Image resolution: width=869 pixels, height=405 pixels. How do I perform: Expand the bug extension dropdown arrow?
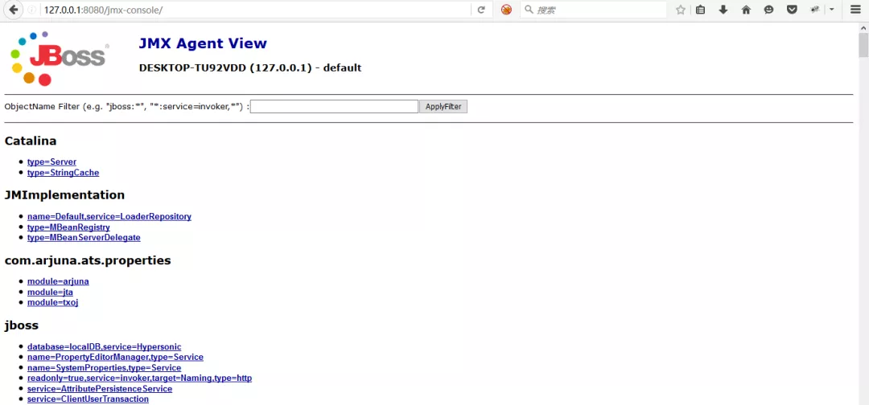tap(831, 10)
